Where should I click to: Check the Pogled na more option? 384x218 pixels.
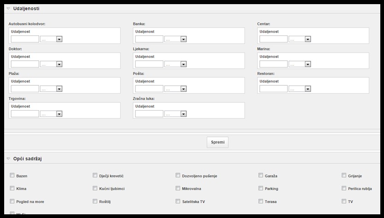(12, 201)
